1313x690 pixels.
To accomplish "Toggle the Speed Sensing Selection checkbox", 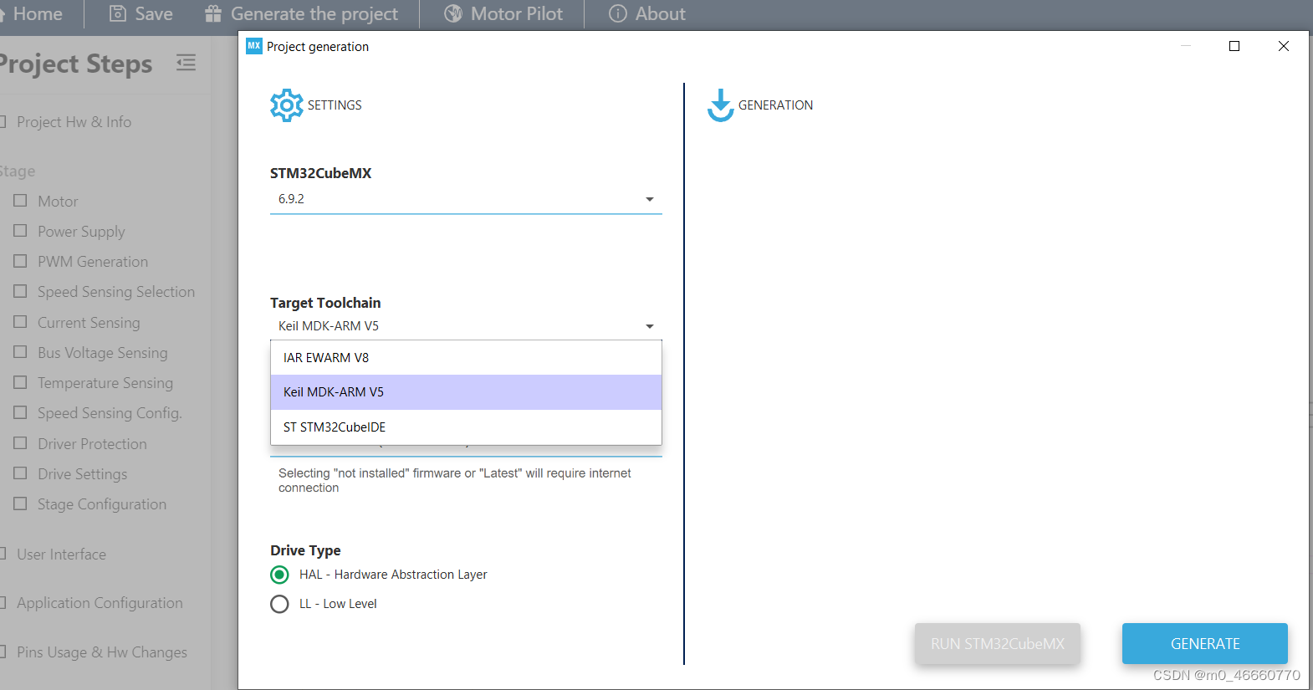I will point(20,291).
